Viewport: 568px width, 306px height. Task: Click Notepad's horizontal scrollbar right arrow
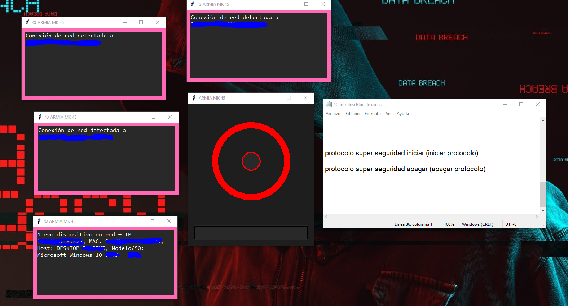tap(537, 217)
